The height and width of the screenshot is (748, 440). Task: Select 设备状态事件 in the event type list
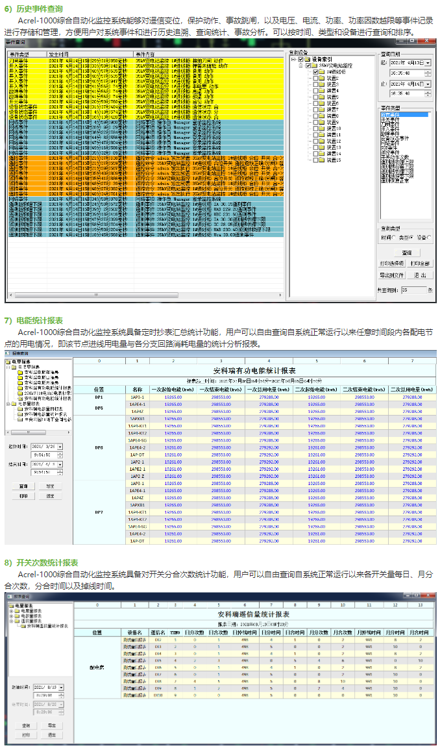[x=395, y=138]
